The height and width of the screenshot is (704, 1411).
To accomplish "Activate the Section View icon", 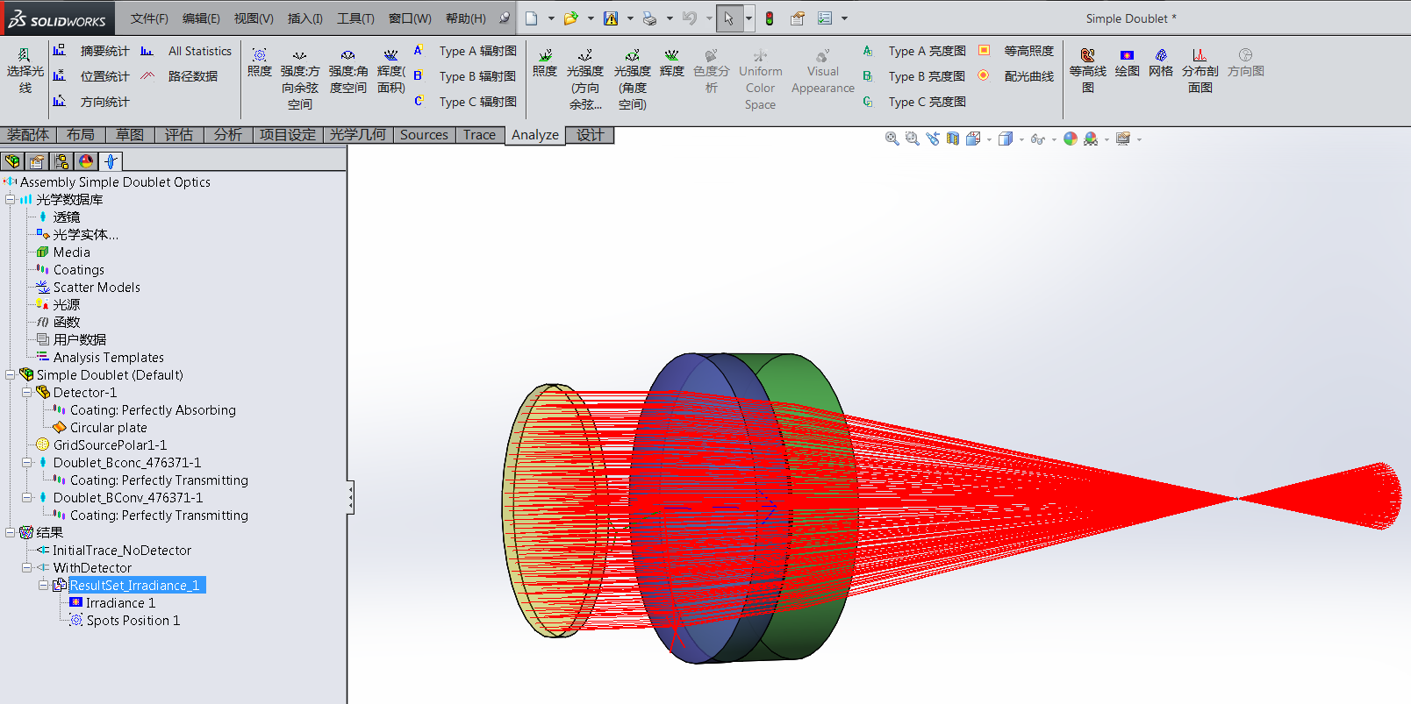I will click(x=953, y=139).
